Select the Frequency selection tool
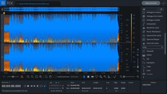Viewport: 167px width, 94px height. point(92,77)
